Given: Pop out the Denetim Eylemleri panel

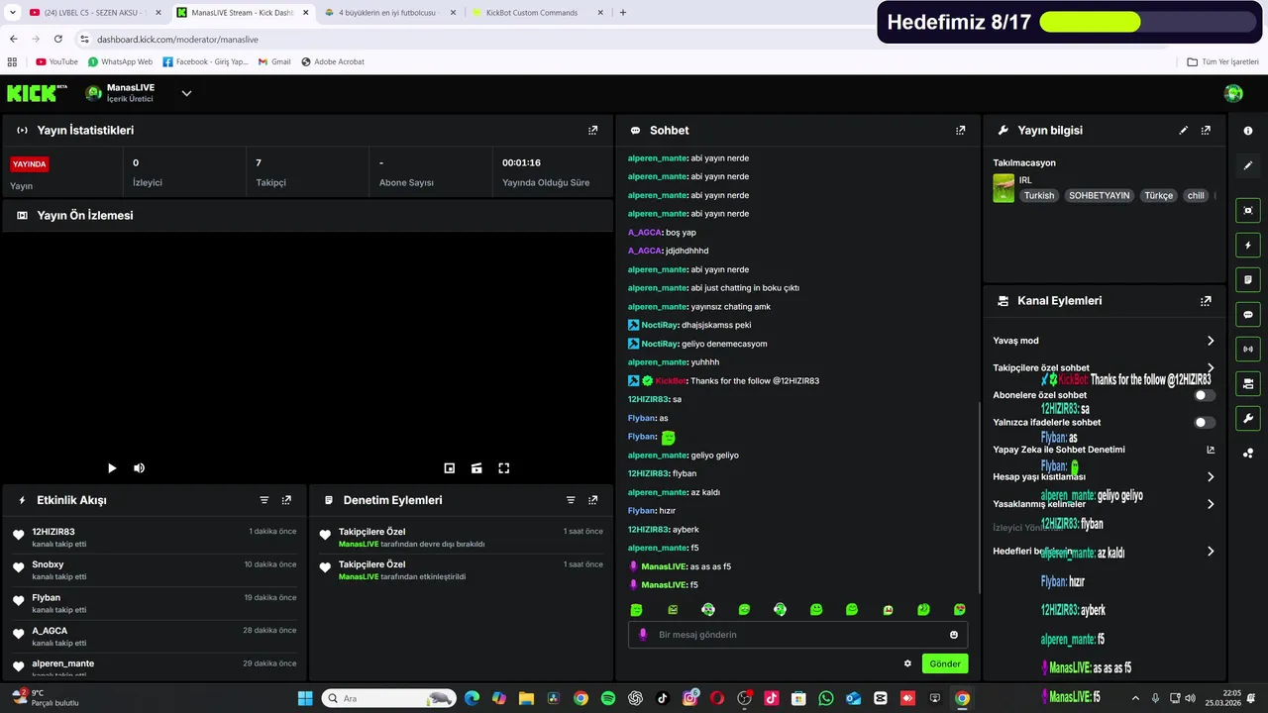Looking at the screenshot, I should click(592, 500).
